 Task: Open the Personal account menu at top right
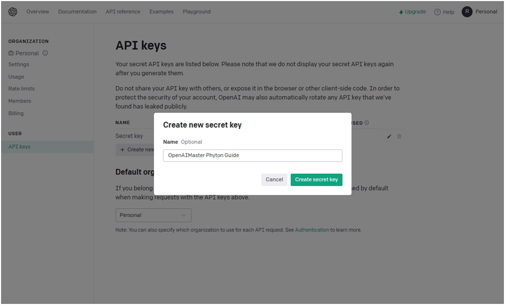pos(486,12)
